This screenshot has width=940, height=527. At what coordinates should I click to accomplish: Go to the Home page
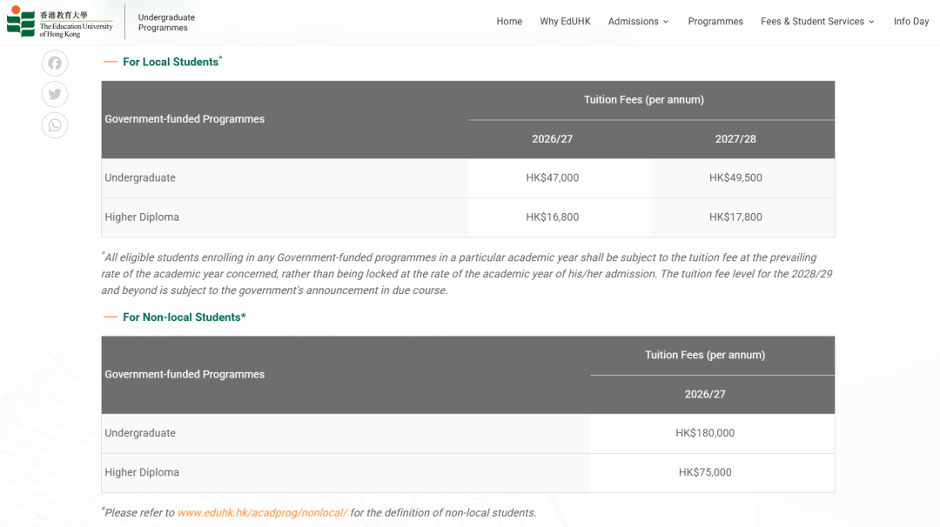click(x=509, y=22)
